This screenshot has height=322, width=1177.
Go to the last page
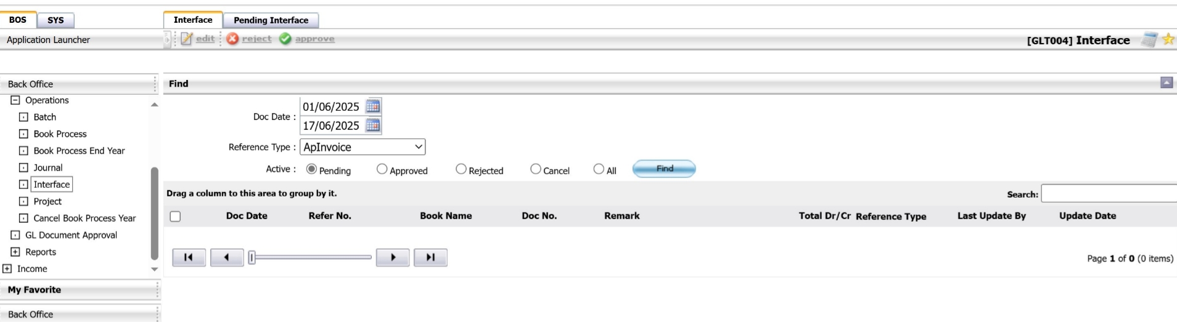[430, 257]
